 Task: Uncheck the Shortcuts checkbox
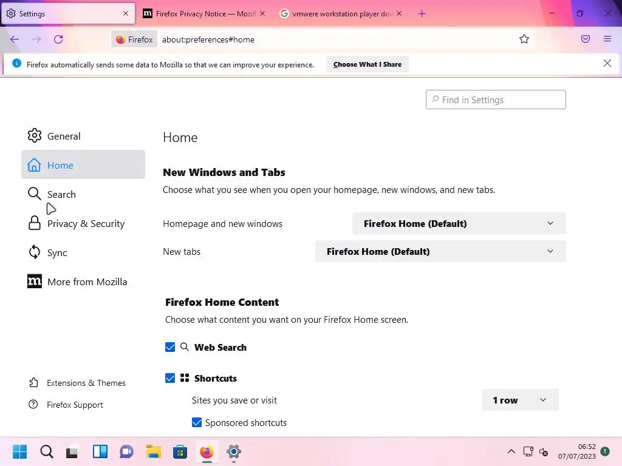(x=170, y=378)
